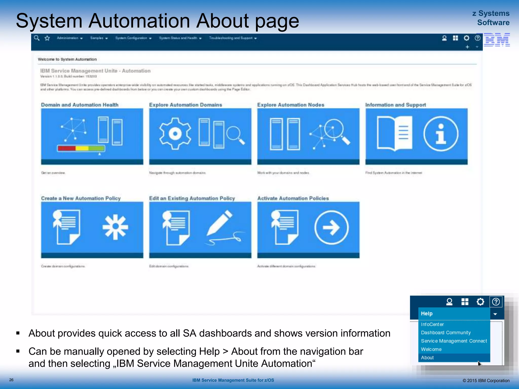
Task: Click the search magnifier icon in navigation bar
Action: coord(37,38)
